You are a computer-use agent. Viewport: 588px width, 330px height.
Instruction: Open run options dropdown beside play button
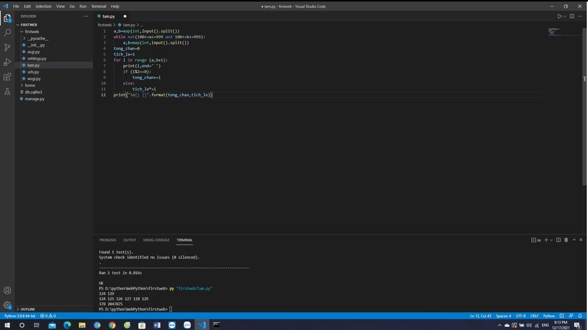565,16
